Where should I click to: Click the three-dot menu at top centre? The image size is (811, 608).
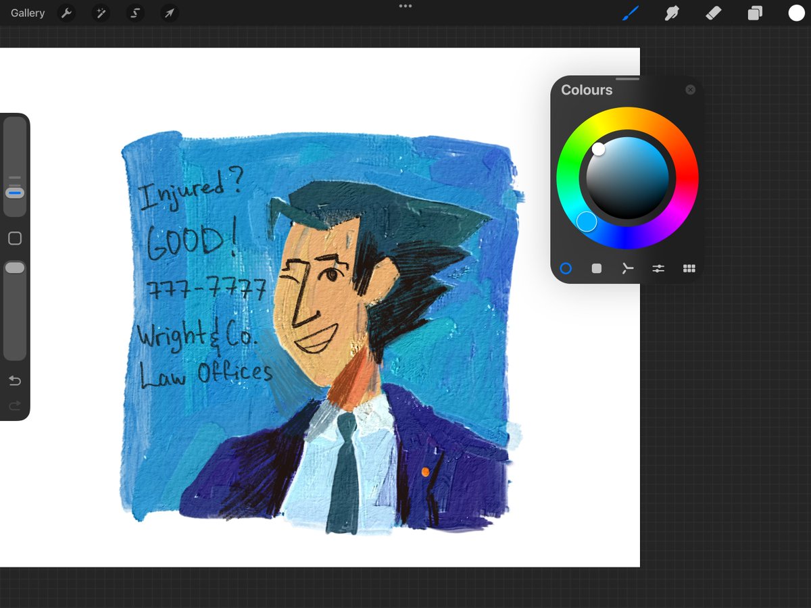coord(405,5)
